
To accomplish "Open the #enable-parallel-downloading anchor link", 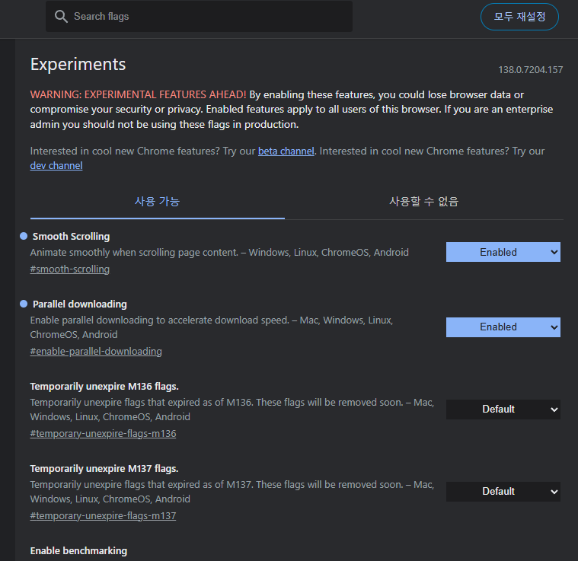I will (96, 352).
